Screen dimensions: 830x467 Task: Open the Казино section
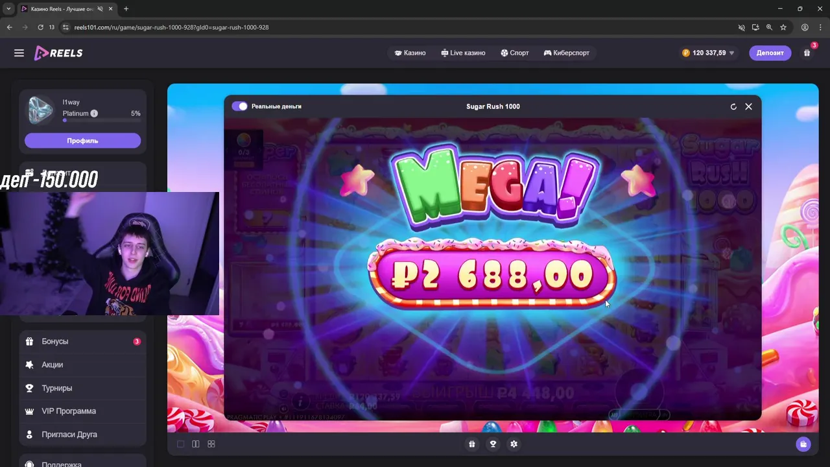[410, 53]
